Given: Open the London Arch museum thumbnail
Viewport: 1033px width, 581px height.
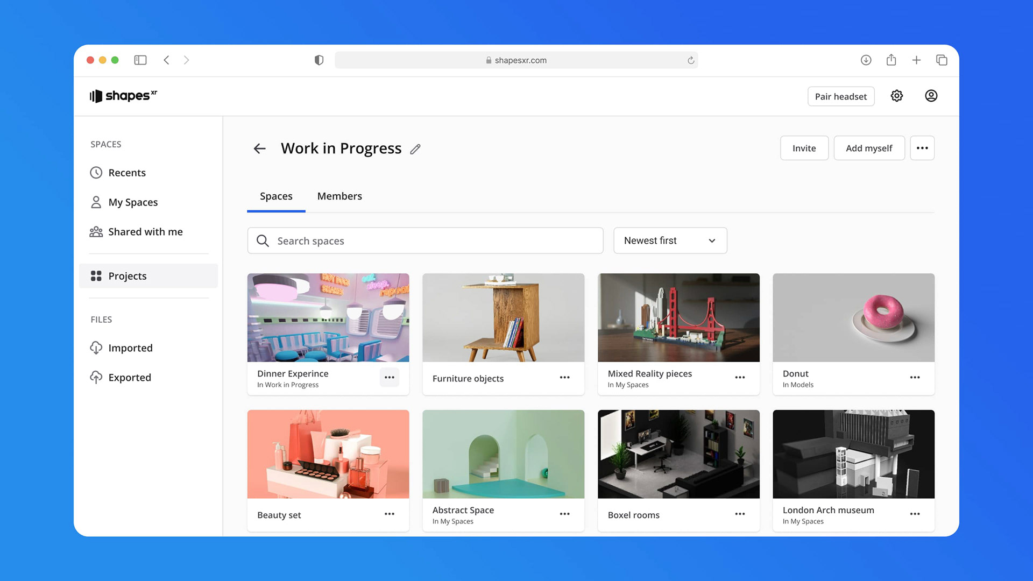Looking at the screenshot, I should [853, 454].
